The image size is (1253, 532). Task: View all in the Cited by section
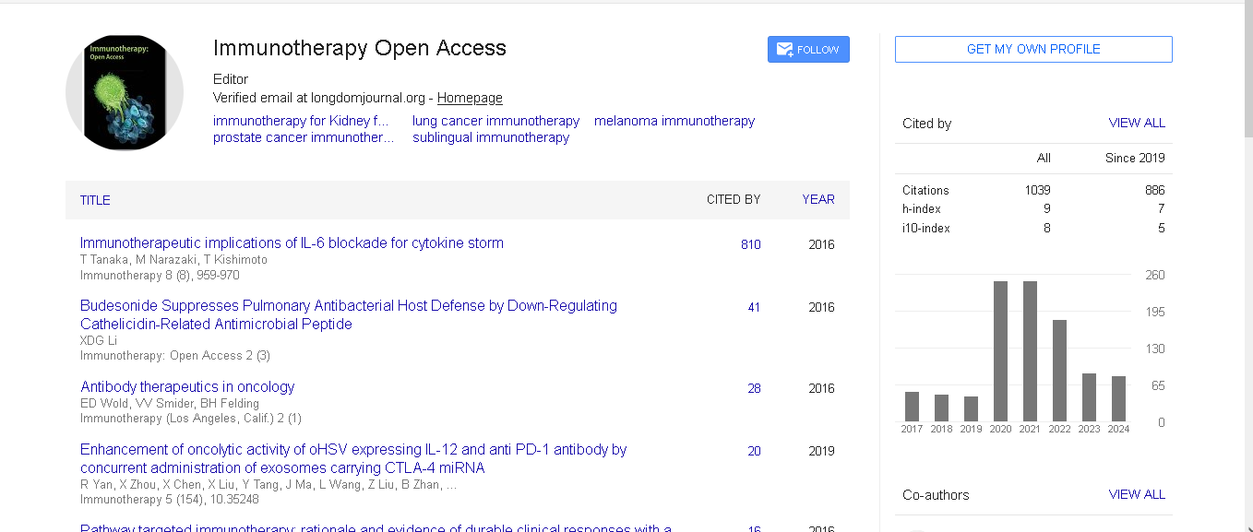[x=1136, y=124]
